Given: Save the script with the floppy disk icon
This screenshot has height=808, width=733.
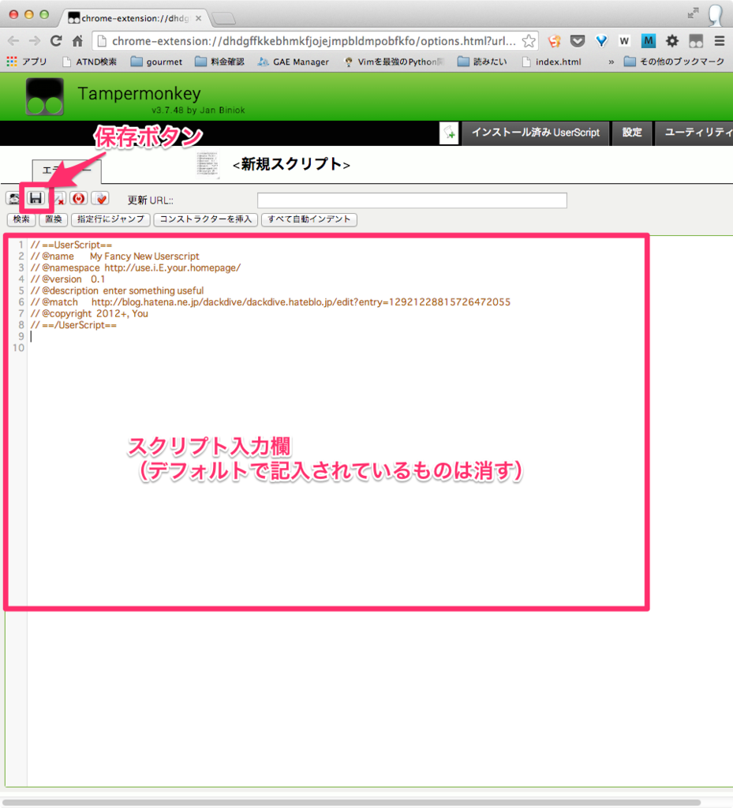Looking at the screenshot, I should (36, 198).
